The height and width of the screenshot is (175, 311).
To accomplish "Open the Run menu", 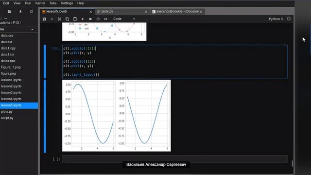I will (28, 3).
